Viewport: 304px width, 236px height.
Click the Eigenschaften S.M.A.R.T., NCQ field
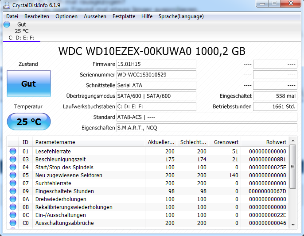click(x=207, y=128)
